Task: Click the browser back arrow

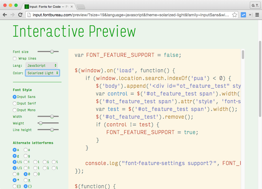Action: (5, 15)
